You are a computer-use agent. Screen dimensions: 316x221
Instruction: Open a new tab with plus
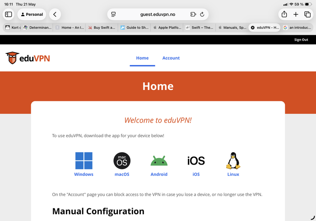tap(296, 14)
